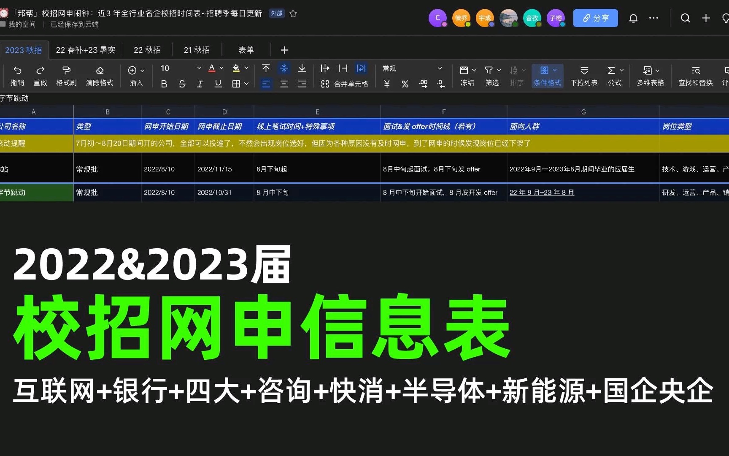Image resolution: width=729 pixels, height=456 pixels.
Task: Click the formula (公式) sigma icon
Action: point(611,70)
